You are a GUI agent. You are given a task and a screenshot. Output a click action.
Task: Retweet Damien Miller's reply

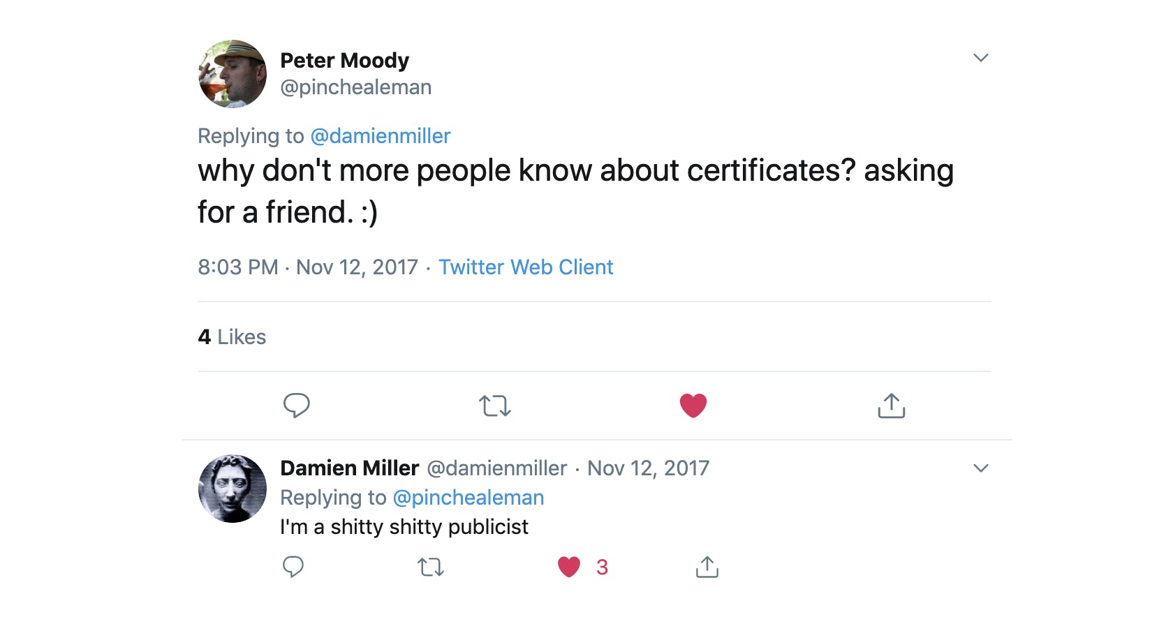pos(431,567)
